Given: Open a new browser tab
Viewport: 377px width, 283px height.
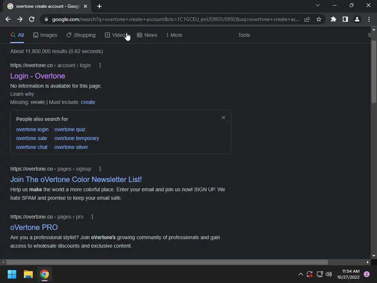Looking at the screenshot, I should coord(99,6).
